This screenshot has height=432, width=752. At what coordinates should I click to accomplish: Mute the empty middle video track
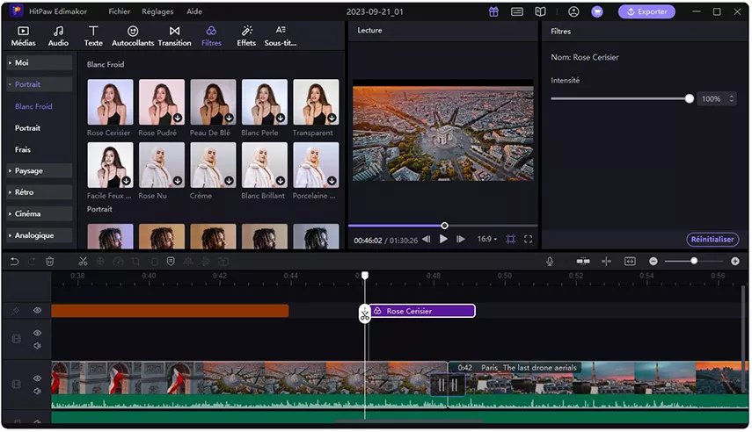pyautogui.click(x=37, y=346)
